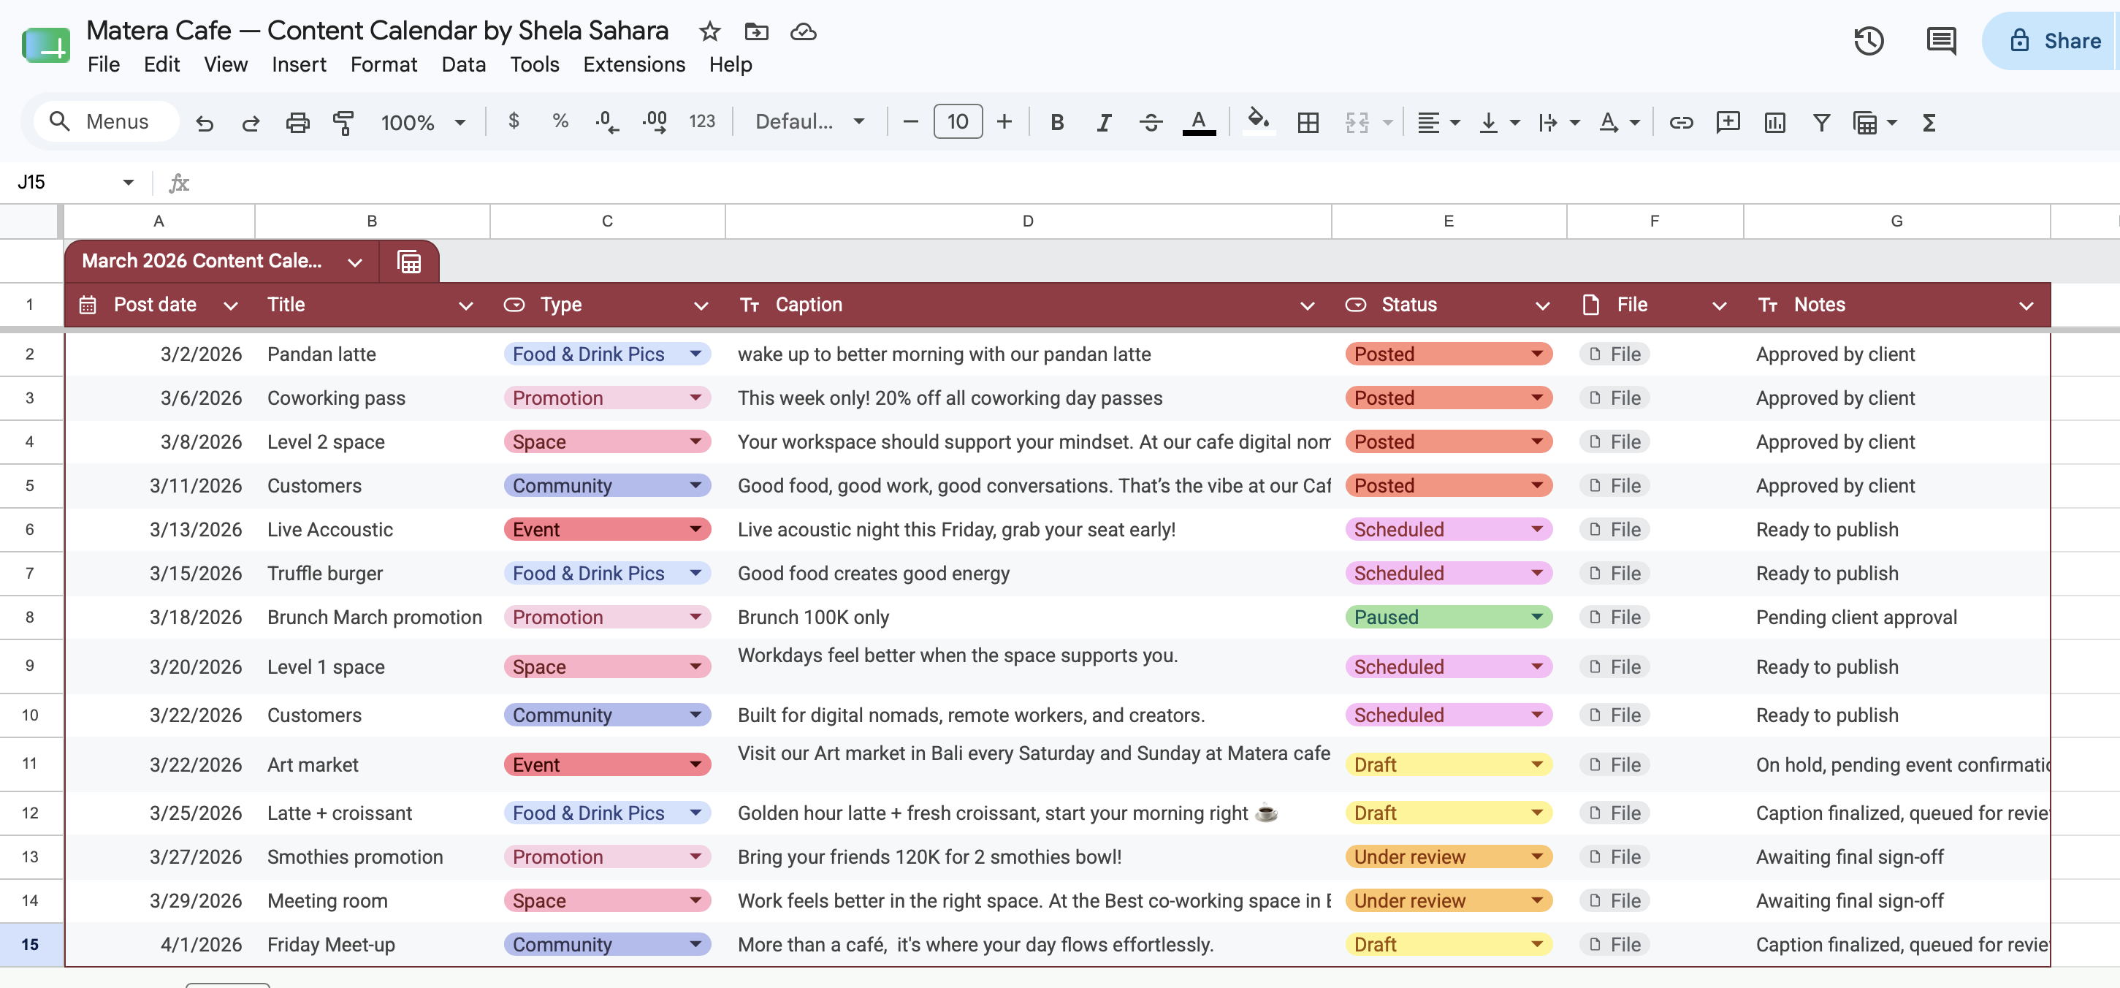Open Caption column header dropdown
Screen dimensions: 2120x988
pos(1307,305)
